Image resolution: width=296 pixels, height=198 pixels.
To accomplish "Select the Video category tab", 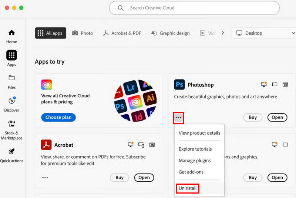I will click(207, 33).
